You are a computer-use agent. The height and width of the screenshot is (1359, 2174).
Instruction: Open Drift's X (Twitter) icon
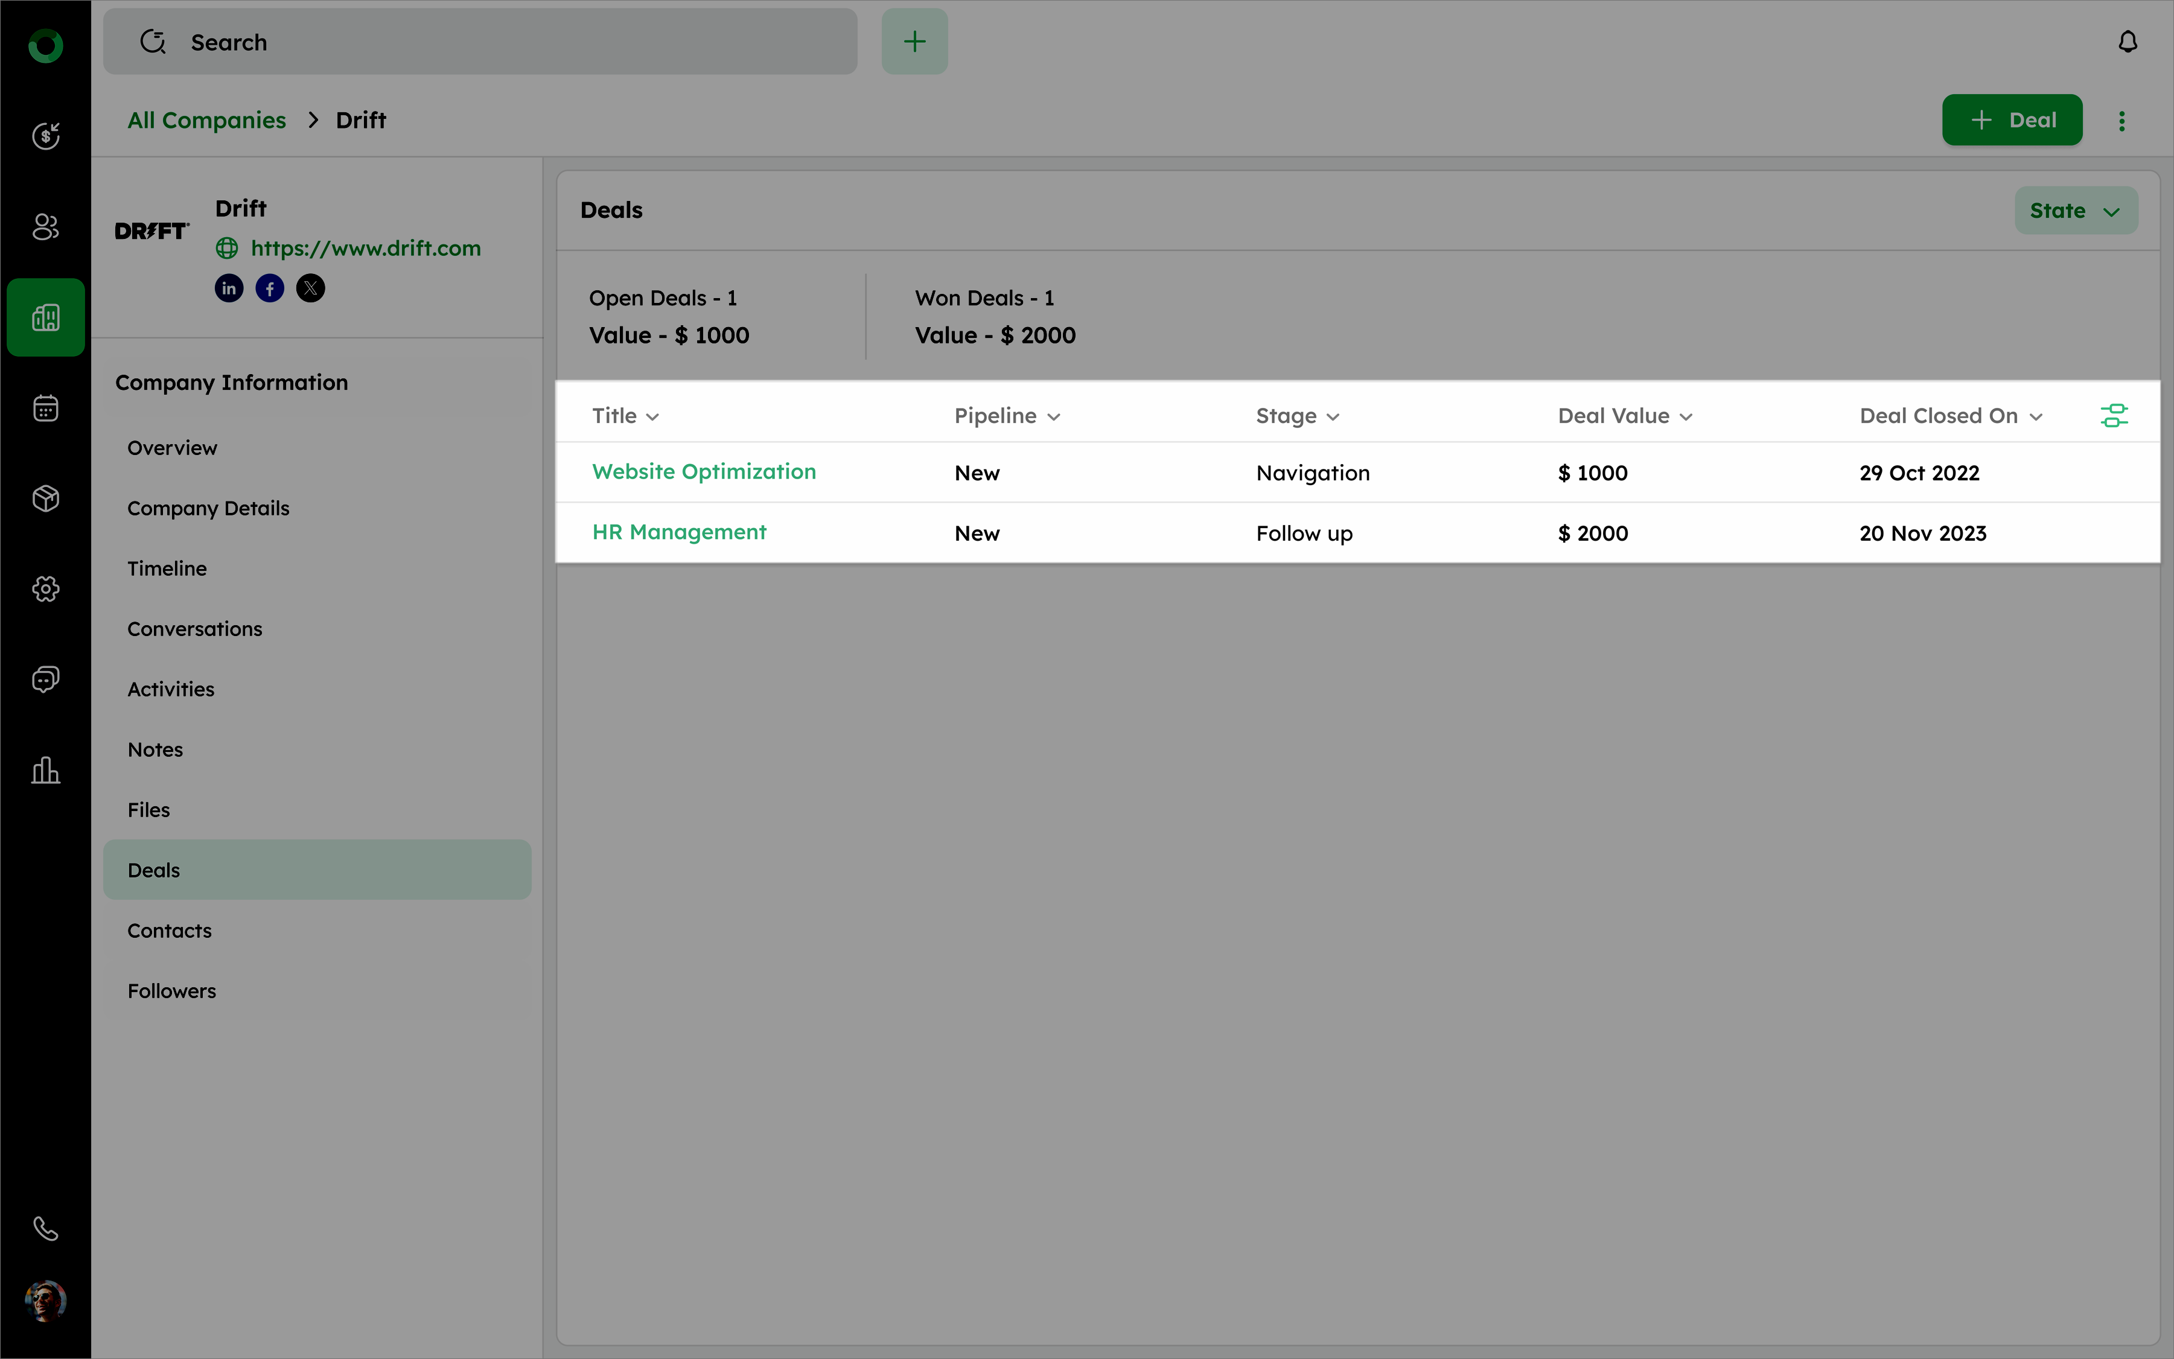[310, 288]
